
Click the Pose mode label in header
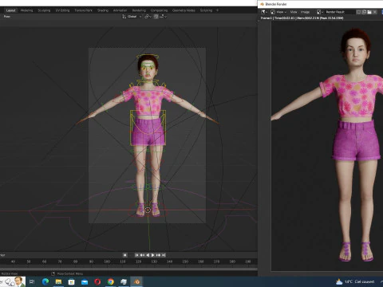pos(7,17)
